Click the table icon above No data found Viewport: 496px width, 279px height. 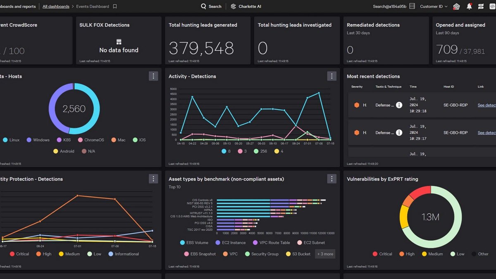tap(119, 42)
